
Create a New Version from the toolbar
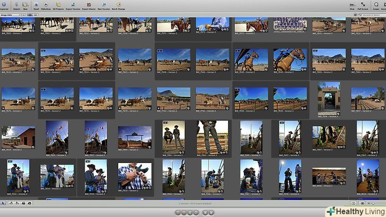[x=103, y=5]
